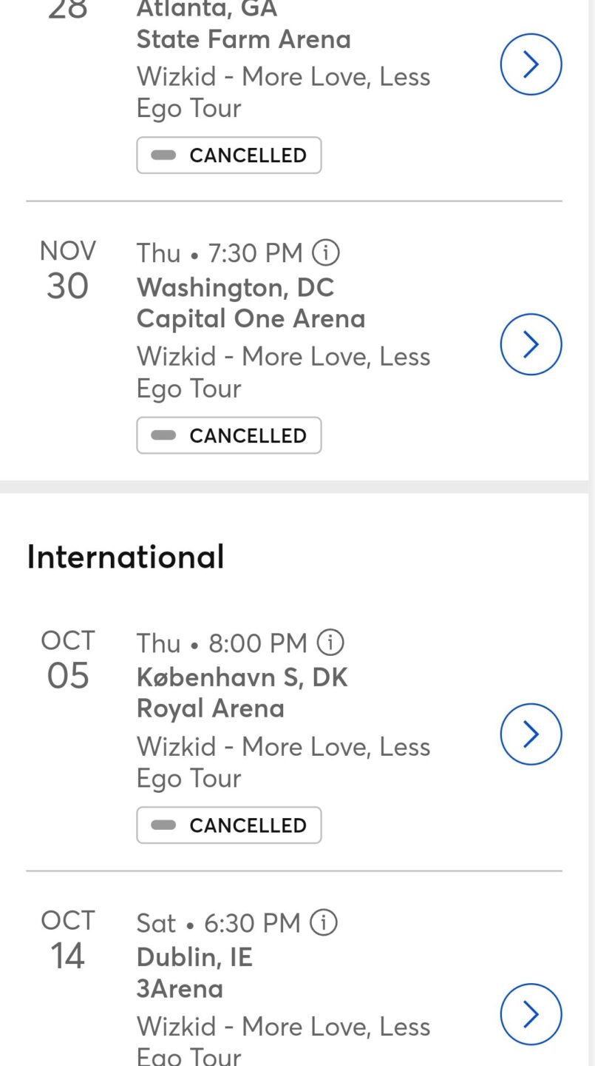The image size is (595, 1066).
Task: Select the Royal Arena venue name
Action: pyautogui.click(x=211, y=708)
